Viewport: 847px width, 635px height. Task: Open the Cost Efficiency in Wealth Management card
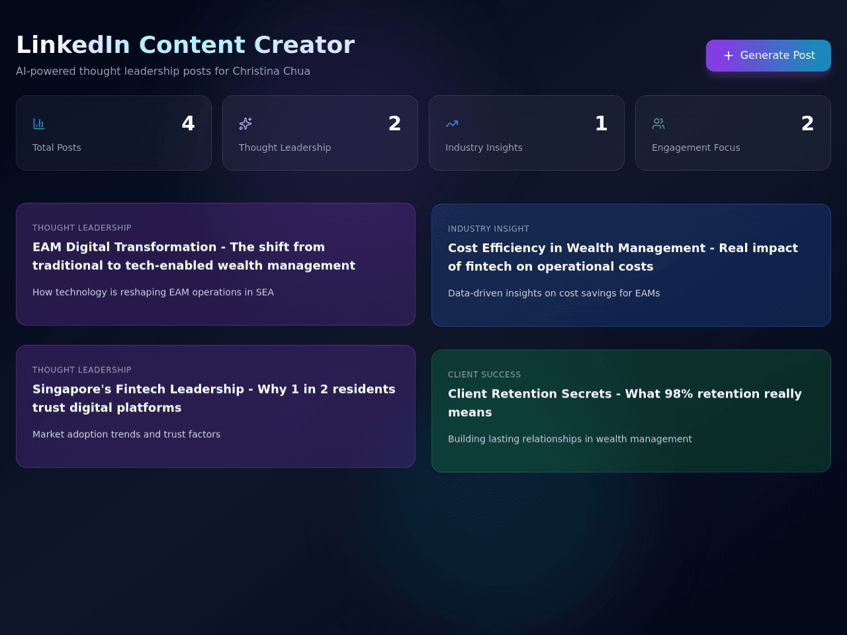(x=631, y=265)
